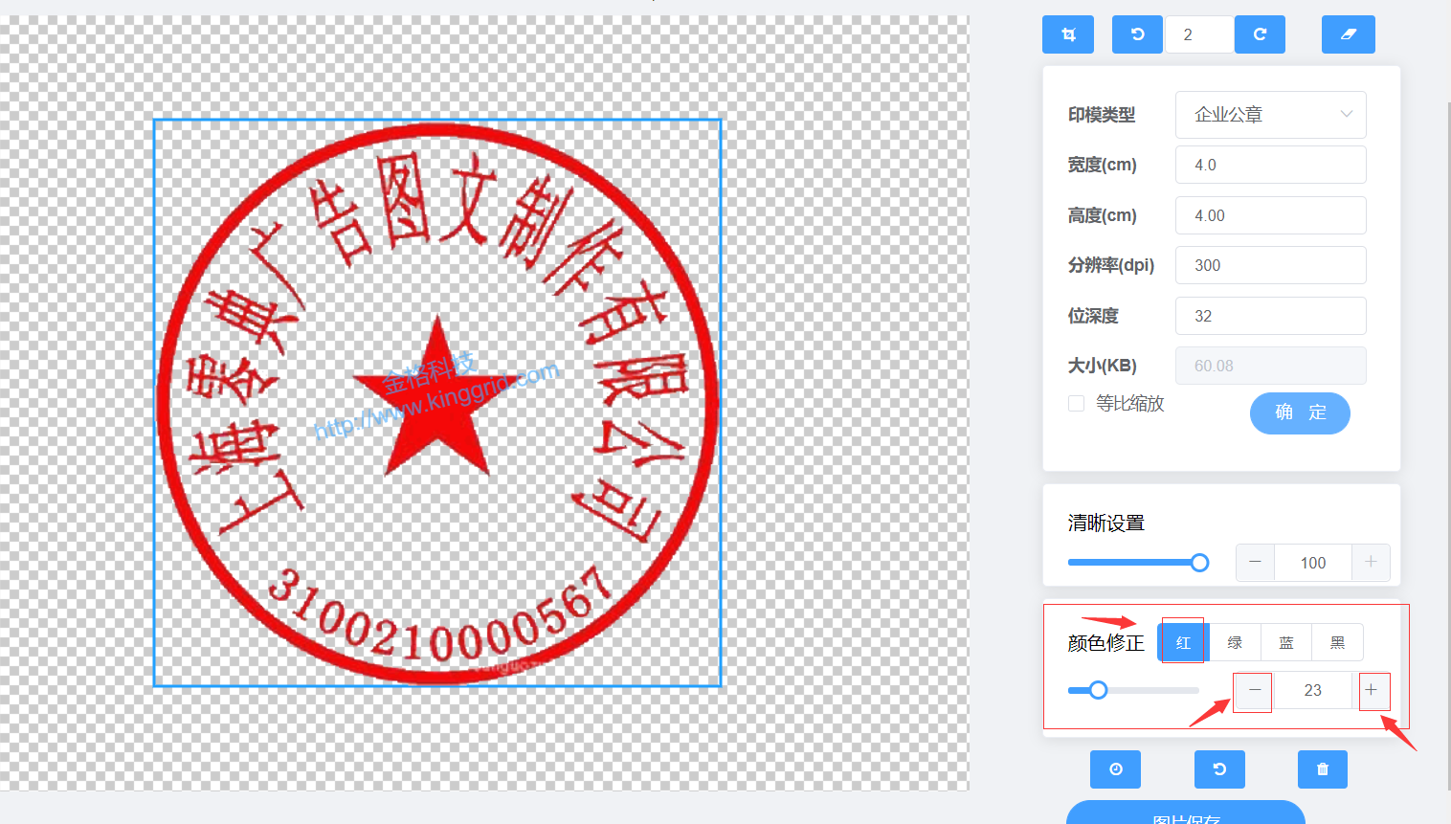Image resolution: width=1451 pixels, height=824 pixels.
Task: Click the reset icon beside the trash button
Action: [x=1219, y=769]
